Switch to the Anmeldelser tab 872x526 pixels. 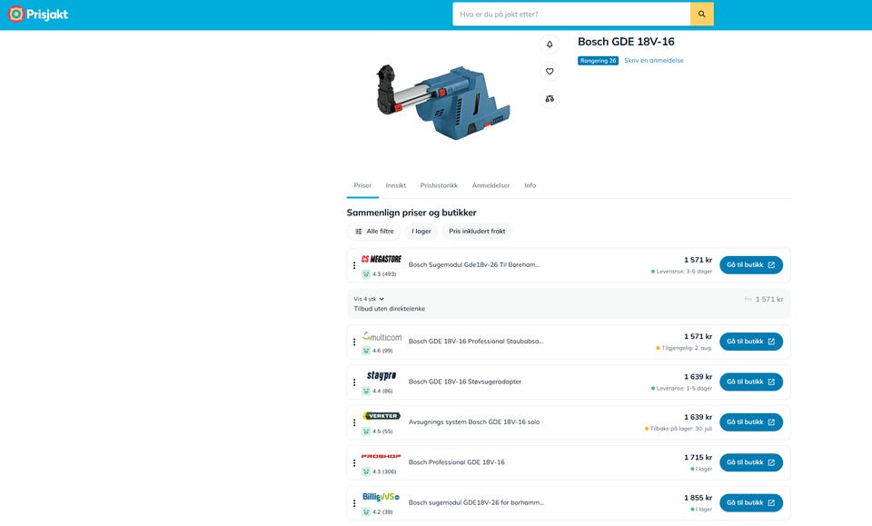coord(491,185)
